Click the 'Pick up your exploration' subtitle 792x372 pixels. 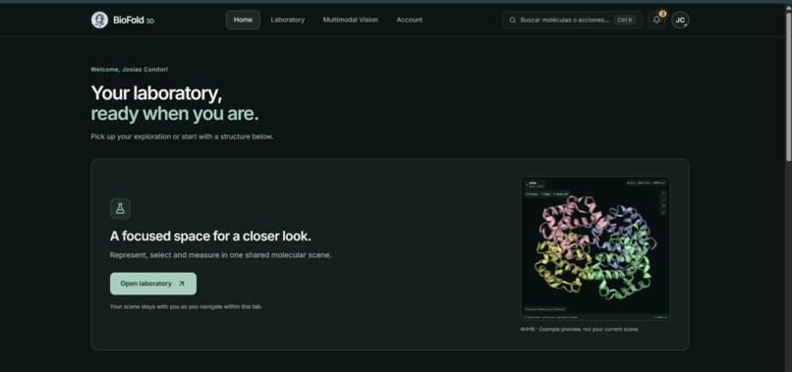182,136
